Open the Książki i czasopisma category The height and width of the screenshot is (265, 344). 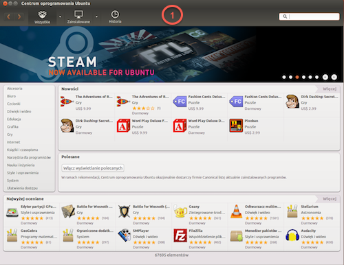(x=23, y=150)
